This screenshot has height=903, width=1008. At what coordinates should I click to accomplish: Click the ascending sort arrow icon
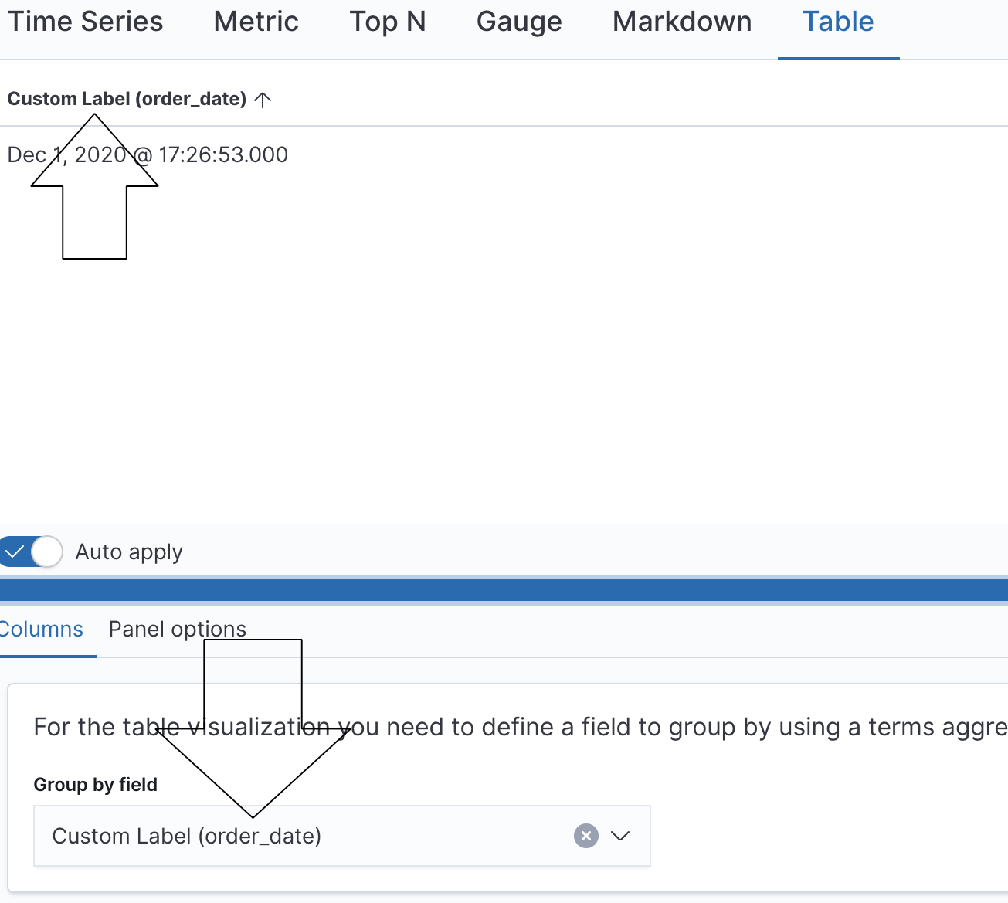coord(263,100)
